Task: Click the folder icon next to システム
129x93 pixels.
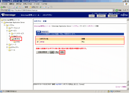Action: point(7,25)
